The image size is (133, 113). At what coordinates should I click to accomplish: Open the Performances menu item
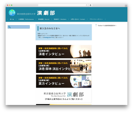pyautogui.click(x=26, y=19)
